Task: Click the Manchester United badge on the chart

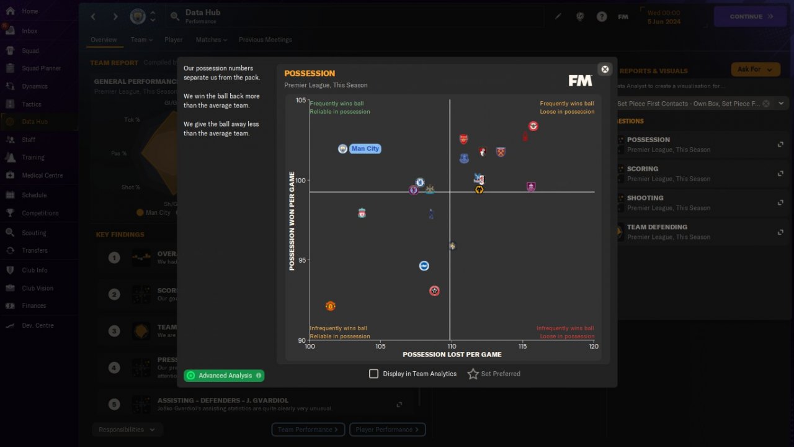Action: (x=331, y=306)
